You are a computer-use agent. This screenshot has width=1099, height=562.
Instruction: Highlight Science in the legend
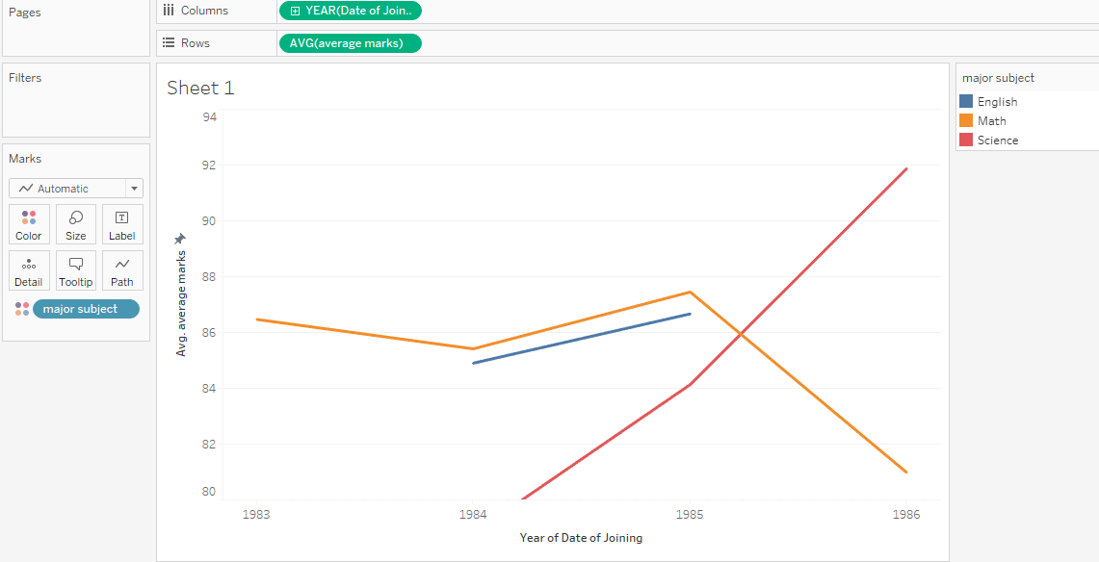[997, 140]
